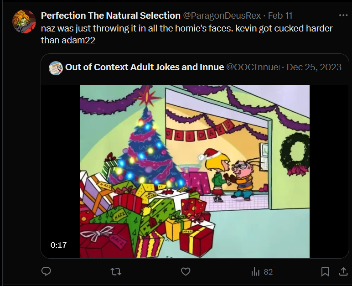This screenshot has height=286, width=352.
Task: Open Perfection The Natural Selection display name
Action: coord(110,16)
